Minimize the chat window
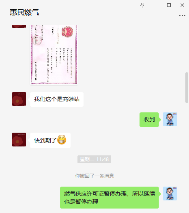The image size is (189, 213). (x=155, y=5)
